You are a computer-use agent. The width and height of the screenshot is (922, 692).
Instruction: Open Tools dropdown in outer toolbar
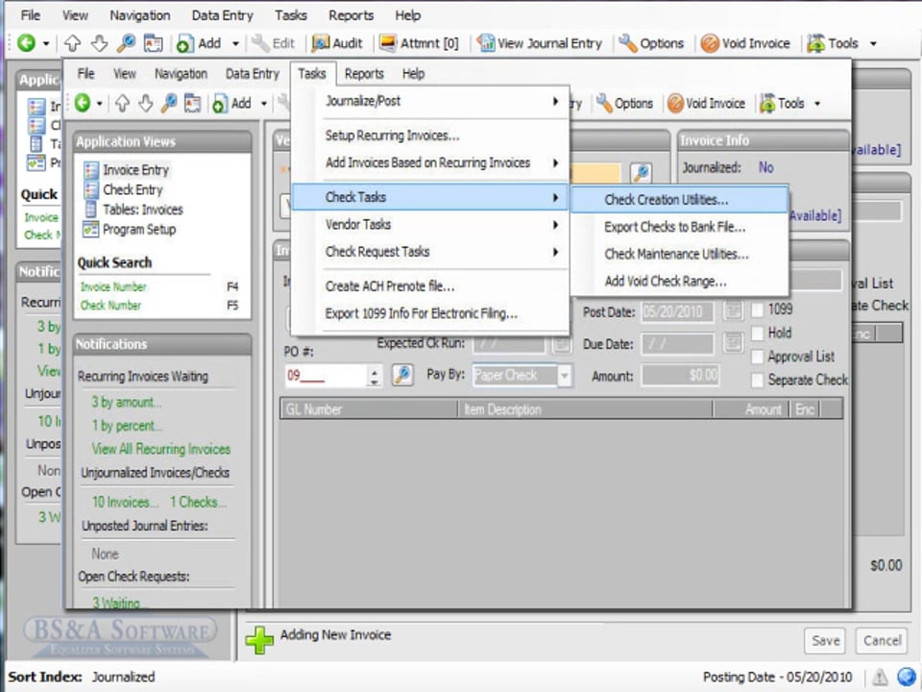tap(842, 43)
